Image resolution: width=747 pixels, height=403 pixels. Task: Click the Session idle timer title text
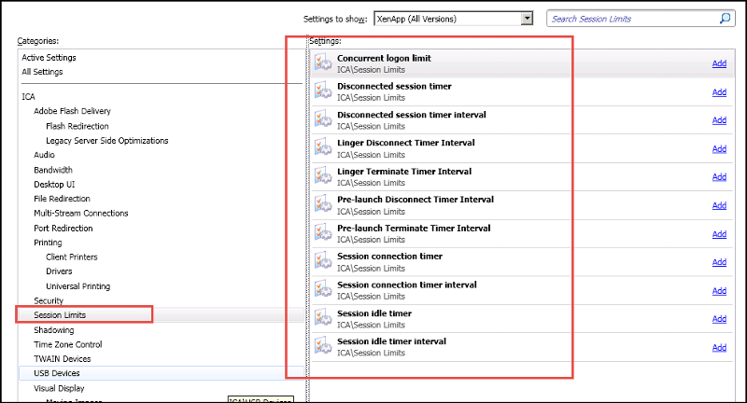tap(374, 313)
